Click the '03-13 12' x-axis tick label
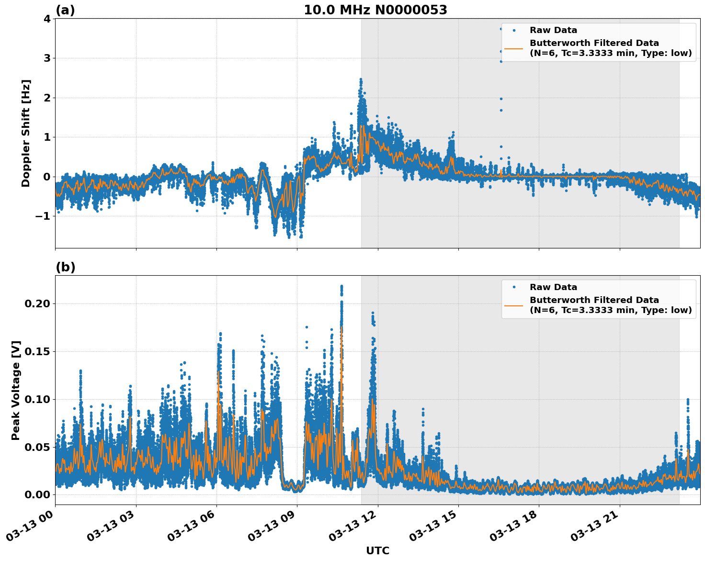Screen dimensions: 705x561 pyautogui.click(x=354, y=525)
